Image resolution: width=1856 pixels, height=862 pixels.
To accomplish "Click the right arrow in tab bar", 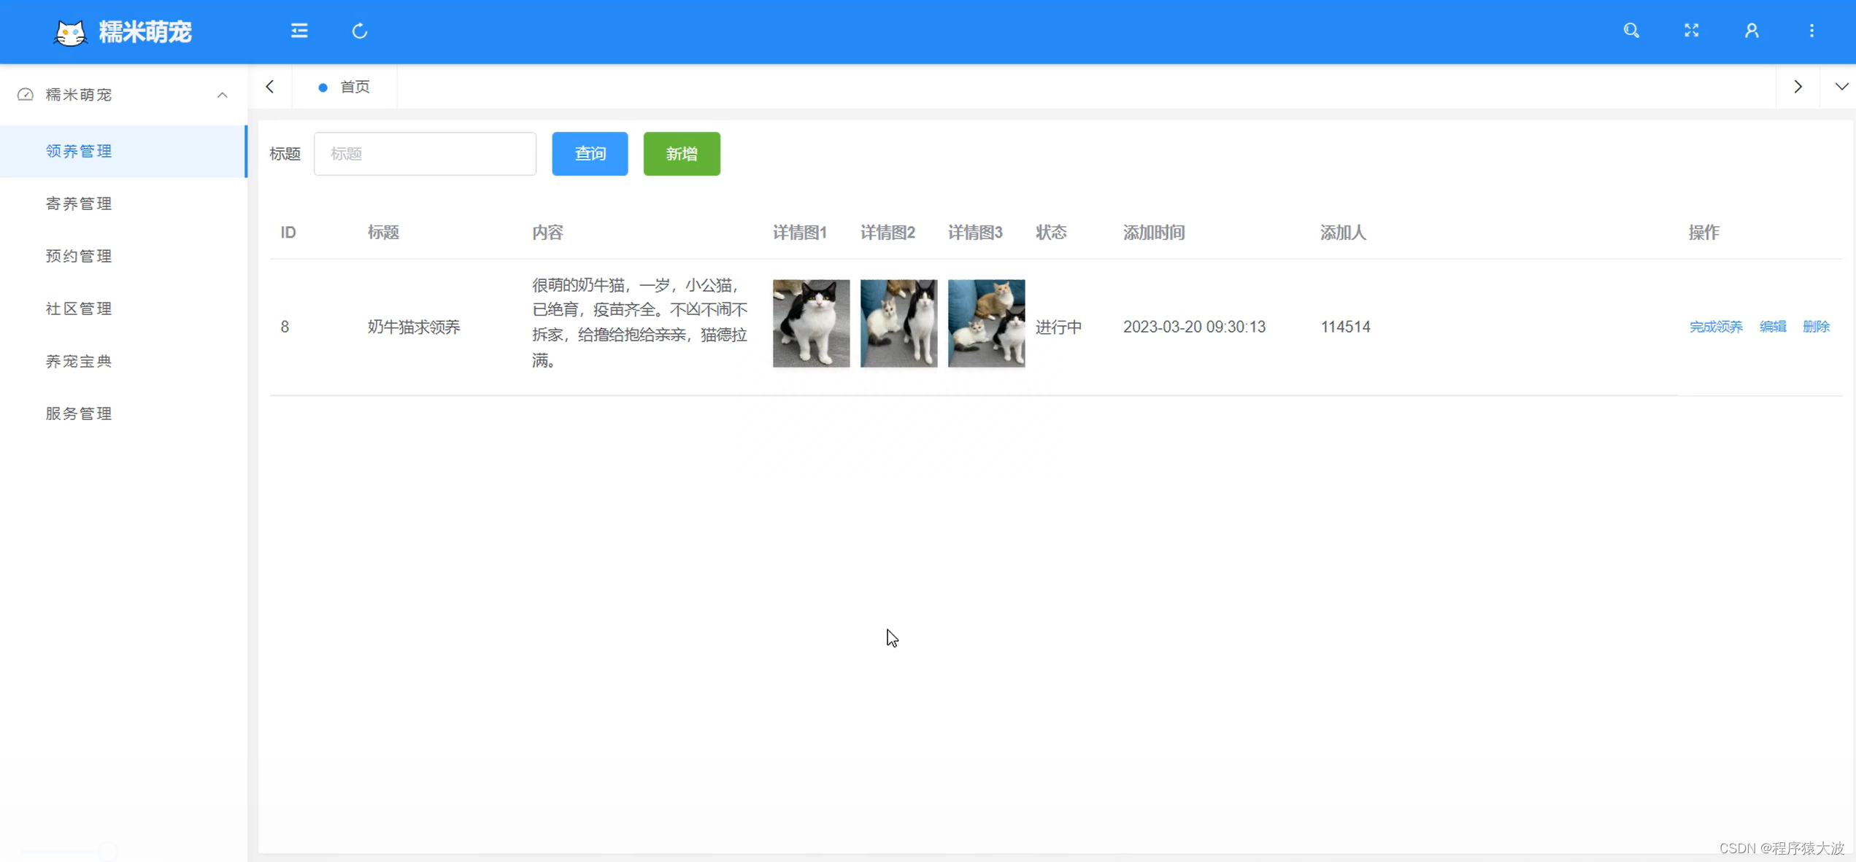I will (x=1798, y=86).
